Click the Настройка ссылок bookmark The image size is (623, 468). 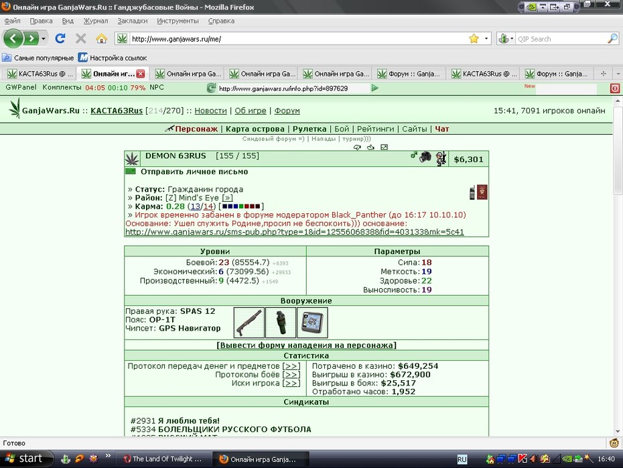(113, 58)
